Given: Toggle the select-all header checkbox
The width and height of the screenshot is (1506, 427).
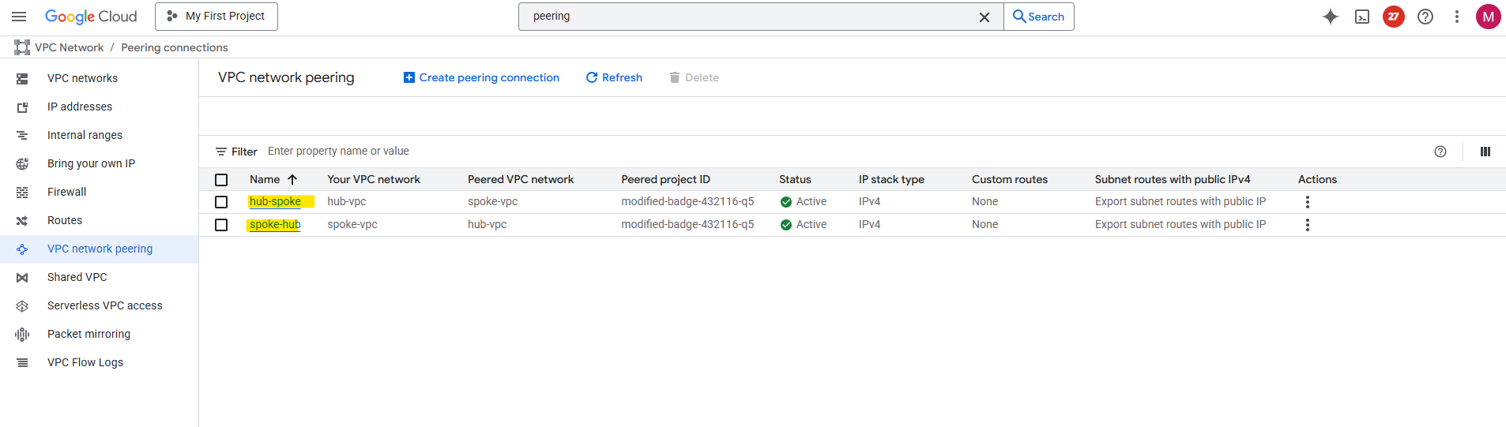Looking at the screenshot, I should coord(221,180).
